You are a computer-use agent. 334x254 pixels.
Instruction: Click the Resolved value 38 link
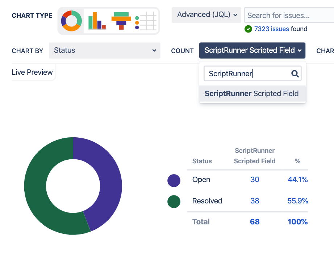click(255, 201)
